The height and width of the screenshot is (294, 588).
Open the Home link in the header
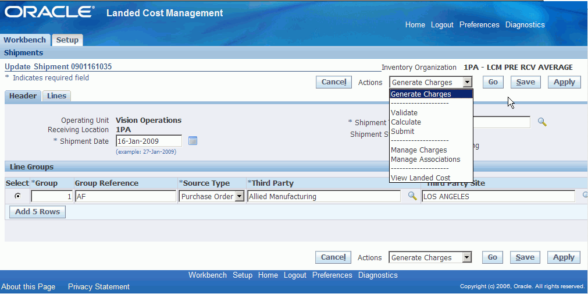[x=415, y=25]
